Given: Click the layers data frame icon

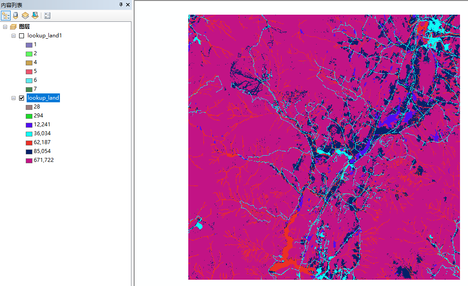Looking at the screenshot, I should [x=13, y=27].
